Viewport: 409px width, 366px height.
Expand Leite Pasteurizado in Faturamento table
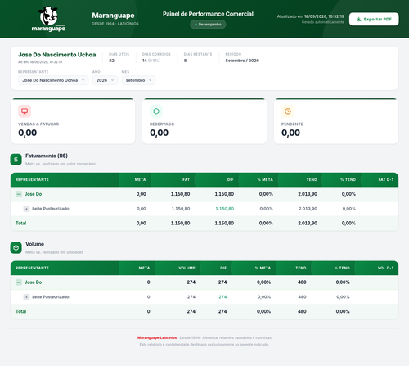click(x=26, y=209)
